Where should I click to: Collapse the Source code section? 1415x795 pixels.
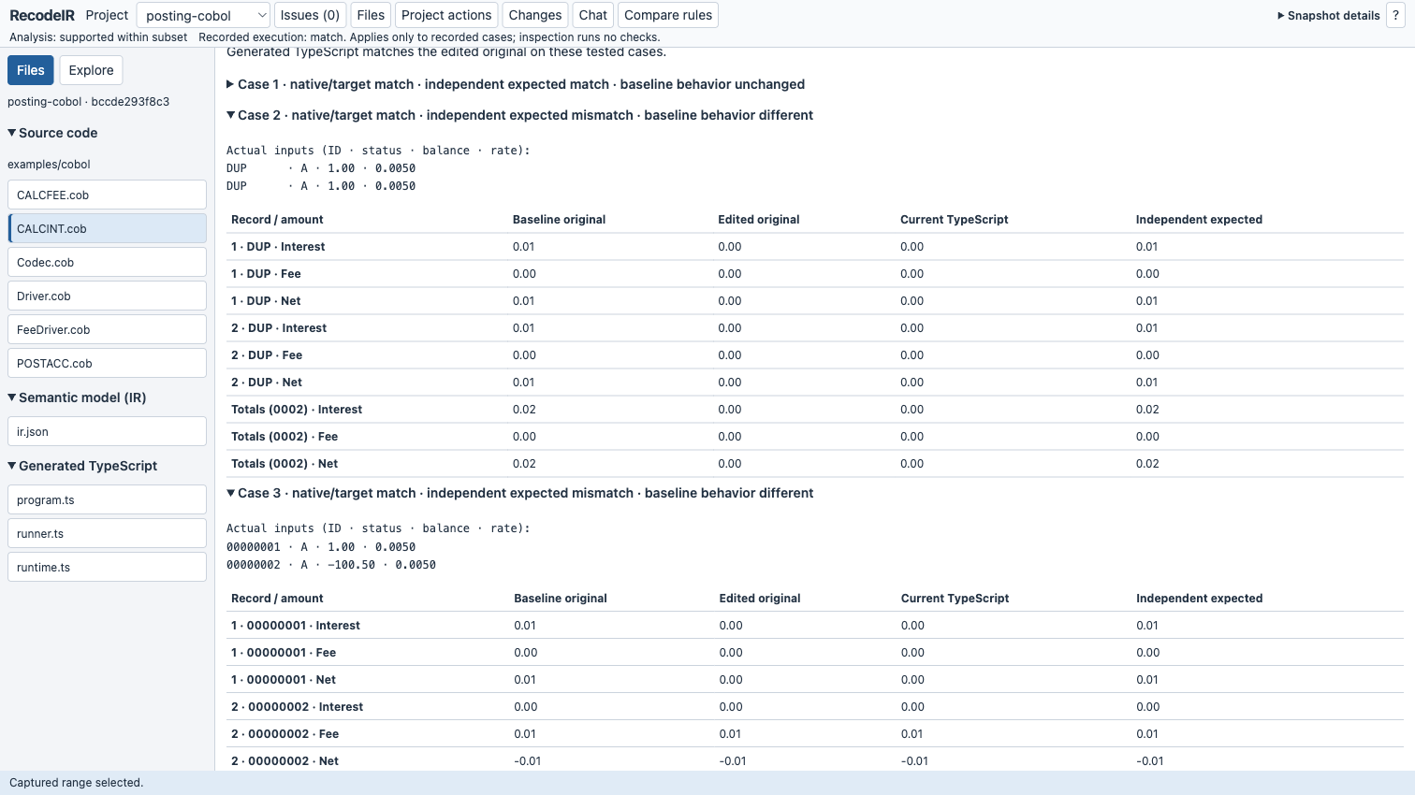(52, 133)
